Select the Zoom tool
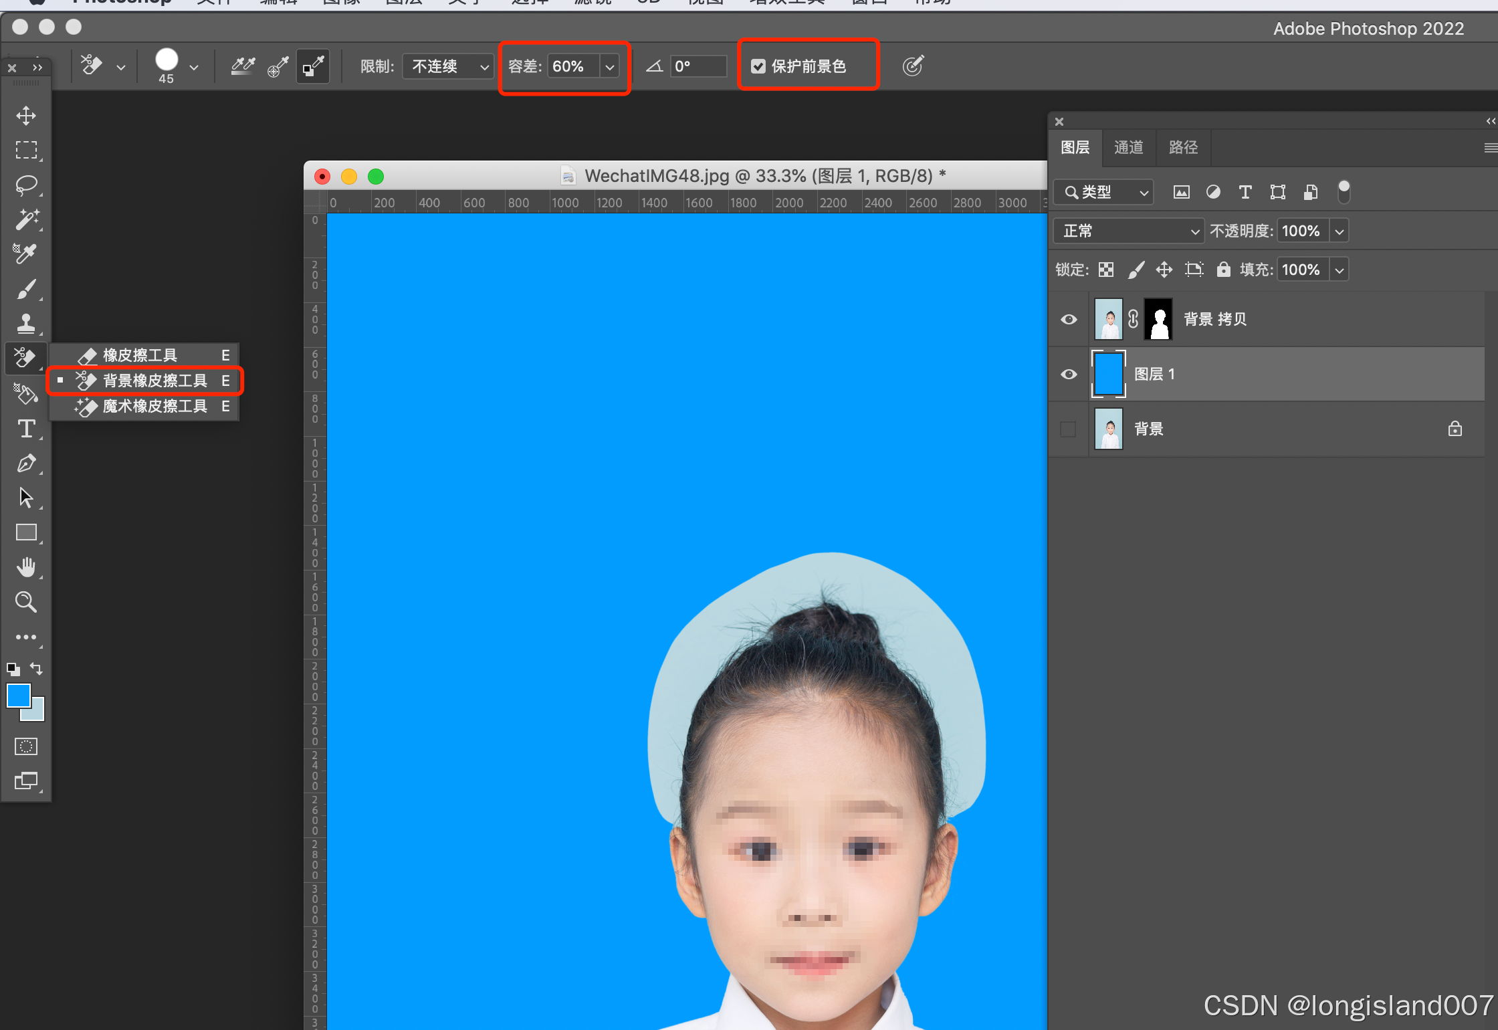 coord(26,602)
